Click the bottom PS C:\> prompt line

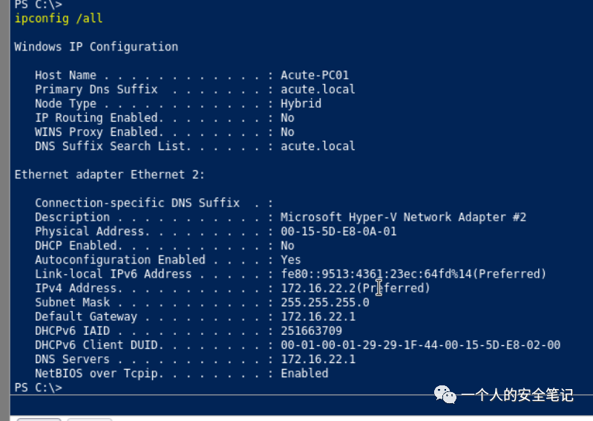[39, 388]
